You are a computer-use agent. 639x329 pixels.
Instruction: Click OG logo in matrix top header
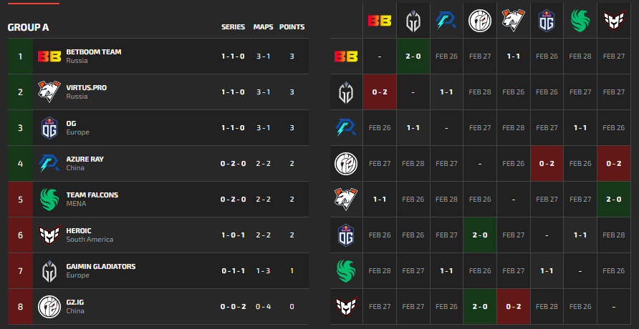(x=547, y=21)
